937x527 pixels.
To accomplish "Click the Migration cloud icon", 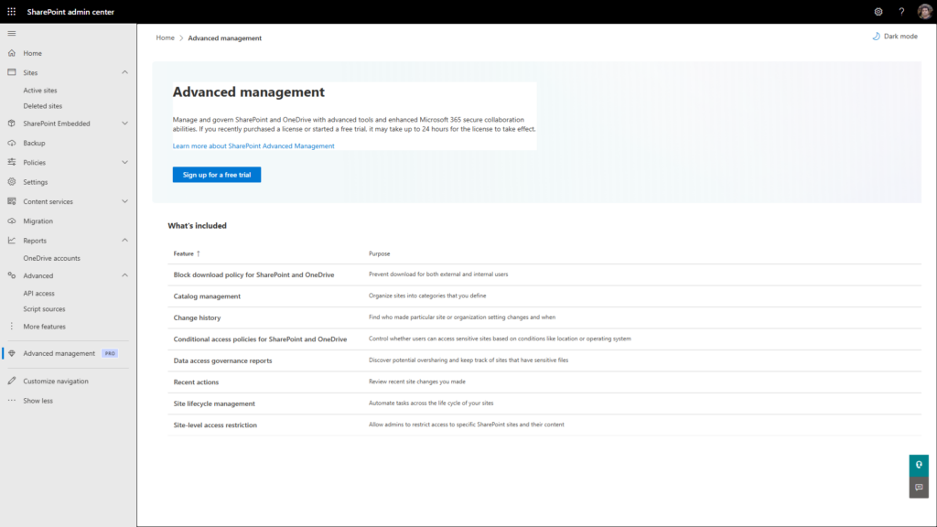I will tap(11, 221).
